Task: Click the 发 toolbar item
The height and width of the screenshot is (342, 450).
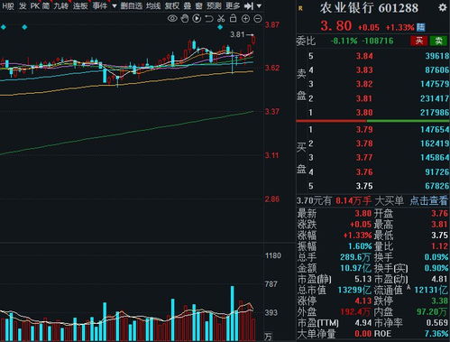Action: [x=23, y=5]
